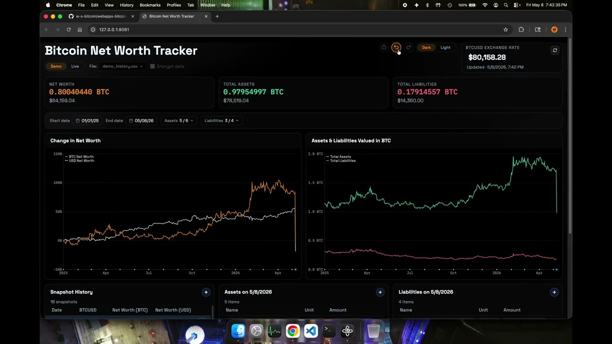612x344 pixels.
Task: Add a new snapshot in Snapshot History
Action: coord(206,292)
